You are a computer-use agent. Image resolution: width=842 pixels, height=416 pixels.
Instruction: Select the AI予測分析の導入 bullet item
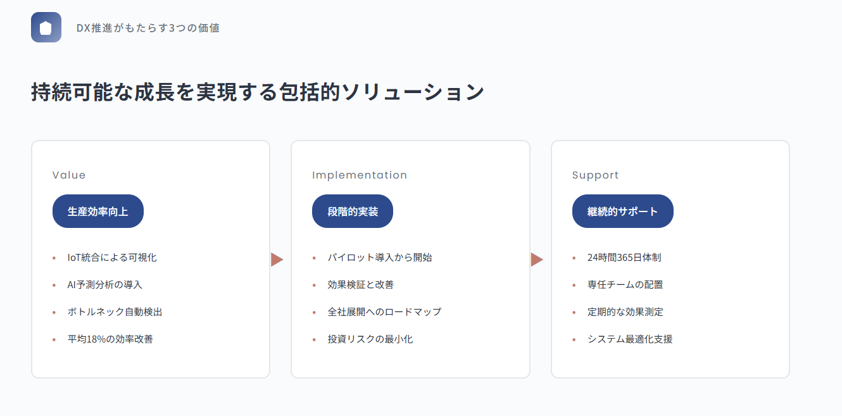click(x=105, y=285)
